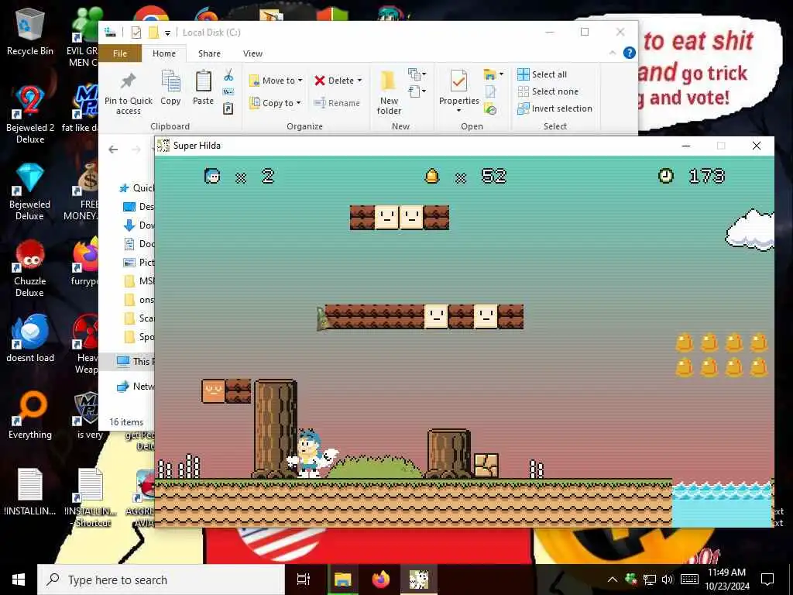
Task: Click the Edit icon in Open group
Action: 490,91
